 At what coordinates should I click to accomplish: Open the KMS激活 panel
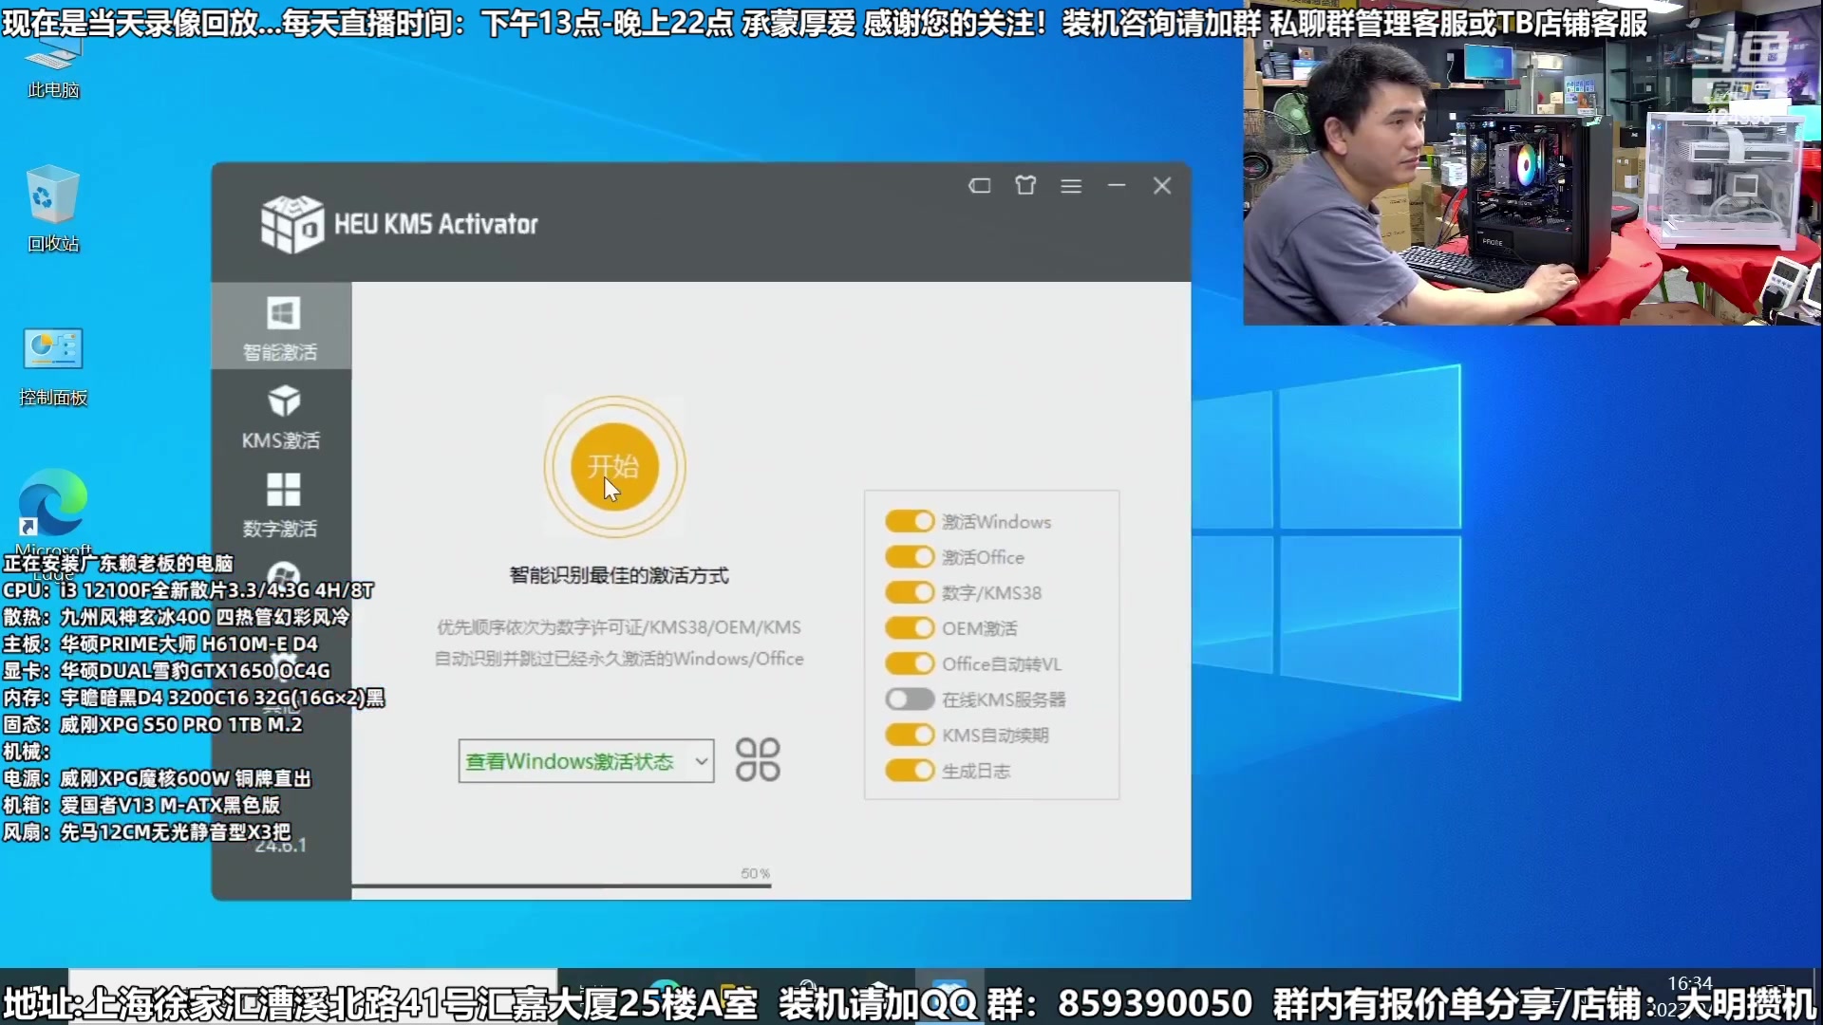(281, 415)
